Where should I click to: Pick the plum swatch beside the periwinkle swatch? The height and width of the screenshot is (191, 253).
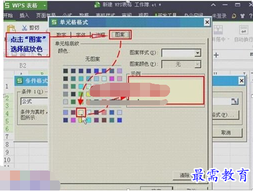tap(73, 112)
